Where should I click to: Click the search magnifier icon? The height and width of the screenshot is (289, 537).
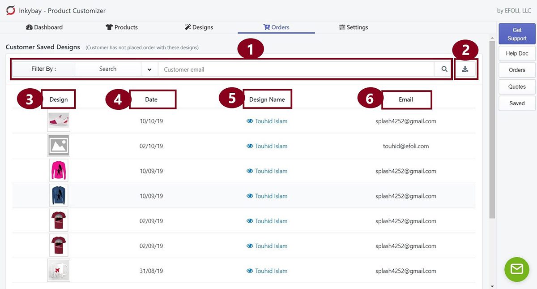coord(444,69)
